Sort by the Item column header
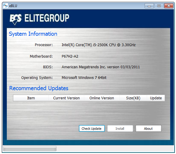This screenshot has height=154, width=176. pyautogui.click(x=31, y=98)
